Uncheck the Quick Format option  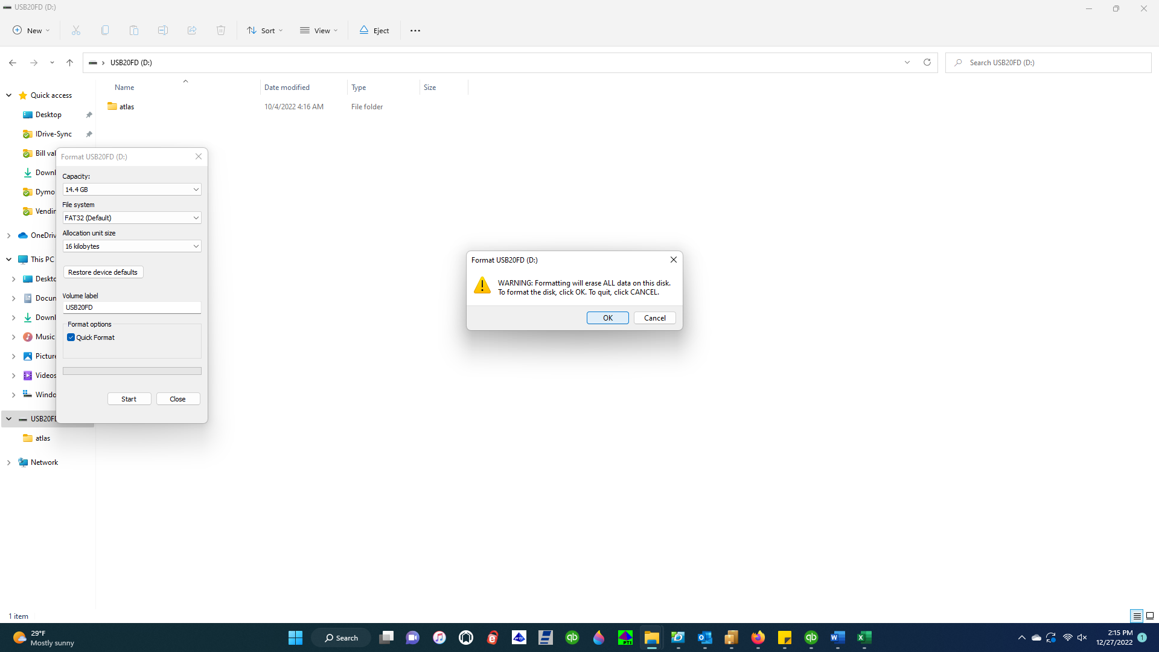[x=71, y=337]
